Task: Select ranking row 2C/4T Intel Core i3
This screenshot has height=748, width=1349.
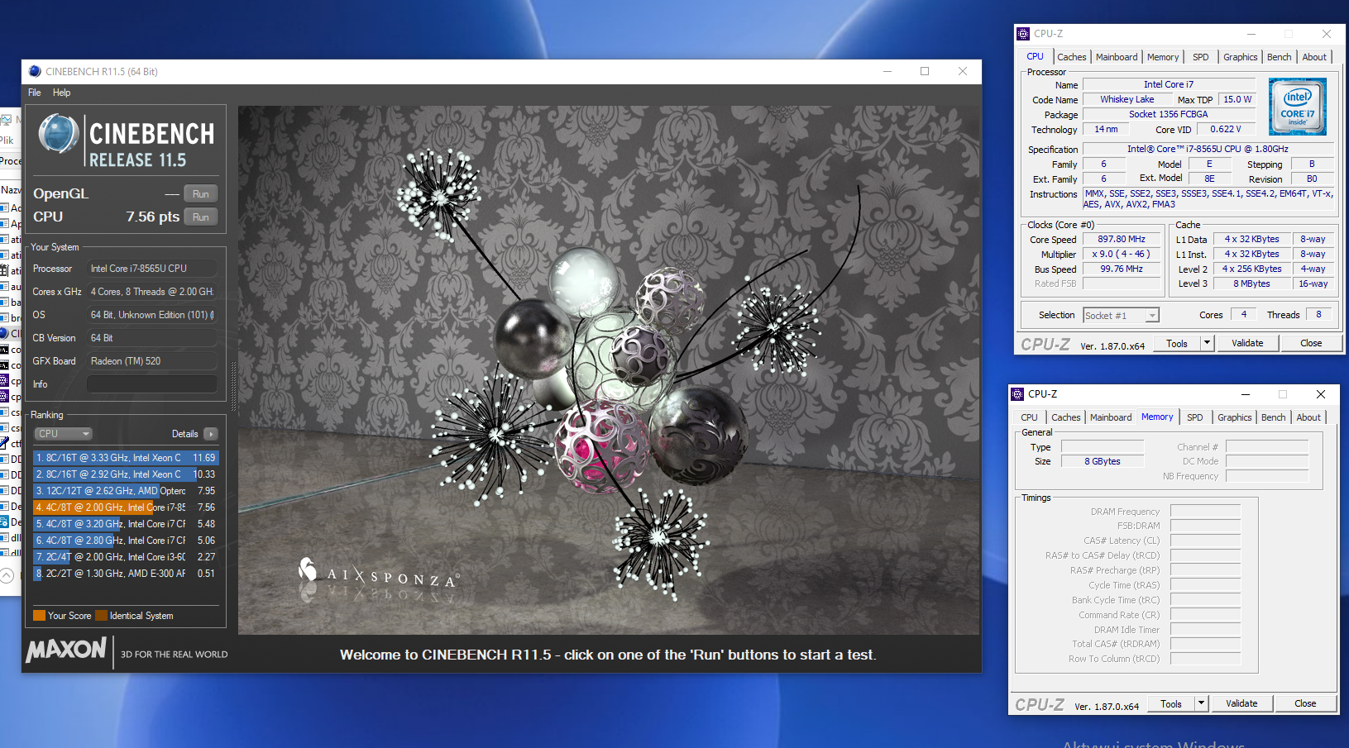Action: (x=126, y=557)
